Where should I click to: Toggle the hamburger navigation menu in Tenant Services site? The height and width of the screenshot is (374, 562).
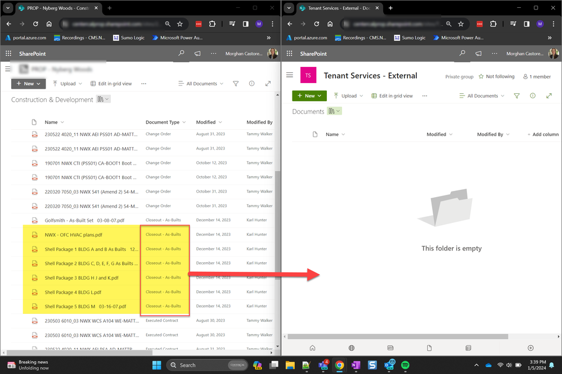pyautogui.click(x=290, y=75)
